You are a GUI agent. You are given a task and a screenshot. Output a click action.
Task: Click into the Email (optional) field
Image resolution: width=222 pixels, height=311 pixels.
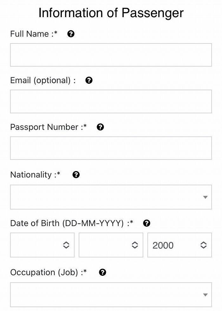(111, 102)
